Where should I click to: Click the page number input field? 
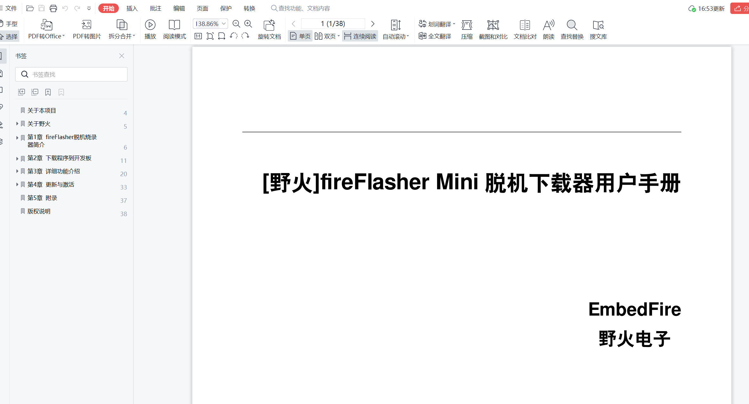click(333, 24)
